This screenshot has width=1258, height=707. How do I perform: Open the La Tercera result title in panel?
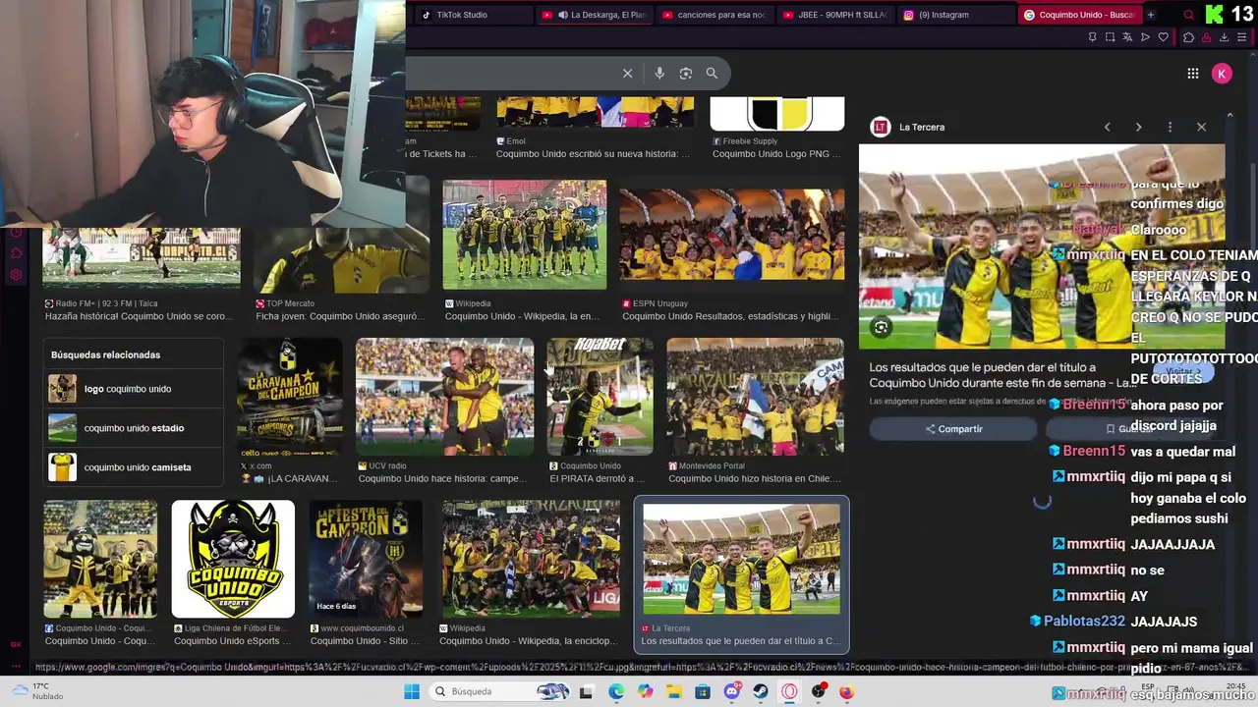point(1001,375)
